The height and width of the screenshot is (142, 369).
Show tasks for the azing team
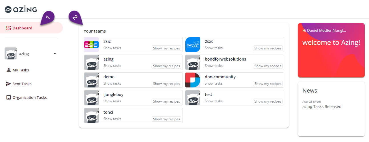pos(112,66)
